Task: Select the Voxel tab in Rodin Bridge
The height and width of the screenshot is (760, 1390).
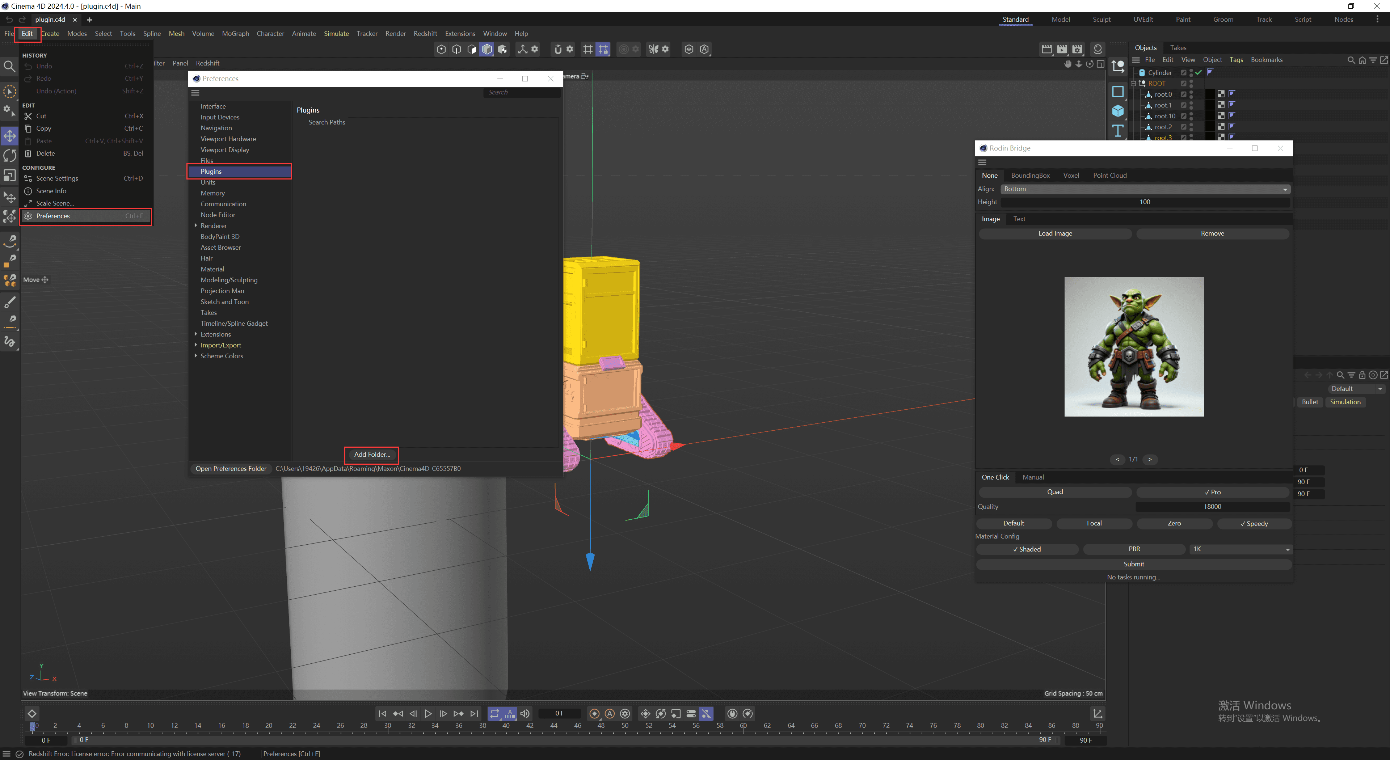Action: (1071, 175)
